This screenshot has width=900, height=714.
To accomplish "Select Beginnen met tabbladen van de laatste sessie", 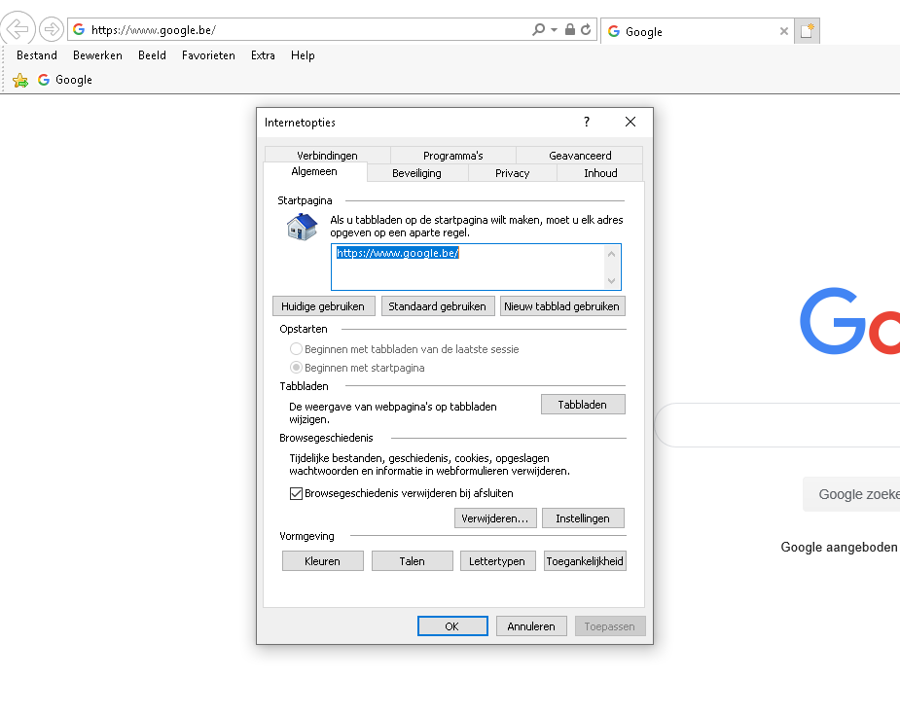I will tap(297, 349).
